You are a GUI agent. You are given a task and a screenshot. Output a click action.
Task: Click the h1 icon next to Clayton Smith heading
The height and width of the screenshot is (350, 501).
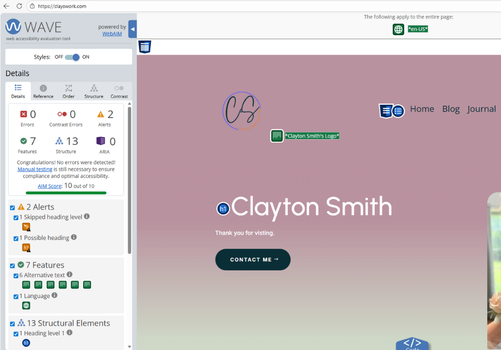[x=223, y=209]
